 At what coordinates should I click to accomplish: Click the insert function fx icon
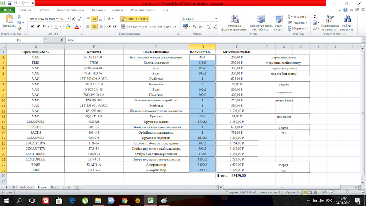[62, 40]
